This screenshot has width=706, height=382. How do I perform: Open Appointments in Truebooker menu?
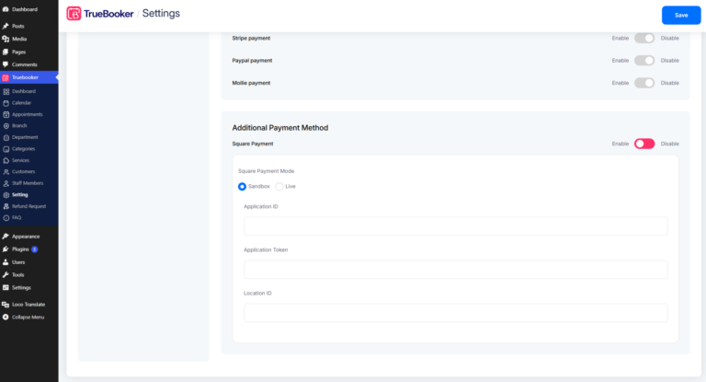coord(28,114)
